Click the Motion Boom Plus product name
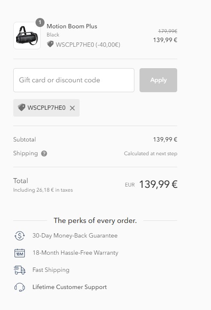Viewport: 211px width, 310px height. (72, 26)
